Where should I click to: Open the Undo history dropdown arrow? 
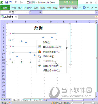[13, 2]
